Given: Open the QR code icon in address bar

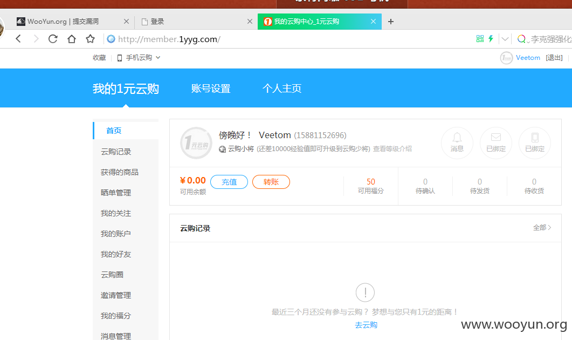Looking at the screenshot, I should coord(480,39).
